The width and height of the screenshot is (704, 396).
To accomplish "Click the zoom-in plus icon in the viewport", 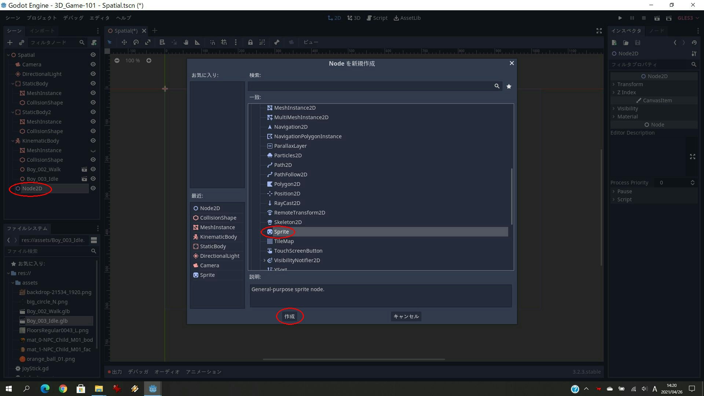I will 149,60.
